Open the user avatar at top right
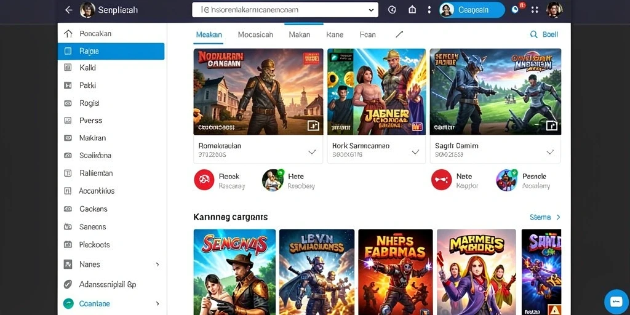 tap(554, 10)
